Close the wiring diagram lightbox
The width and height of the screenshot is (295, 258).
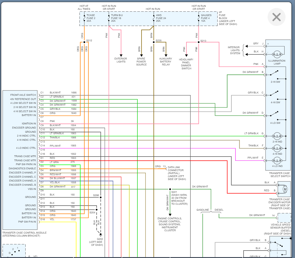click(276, 17)
